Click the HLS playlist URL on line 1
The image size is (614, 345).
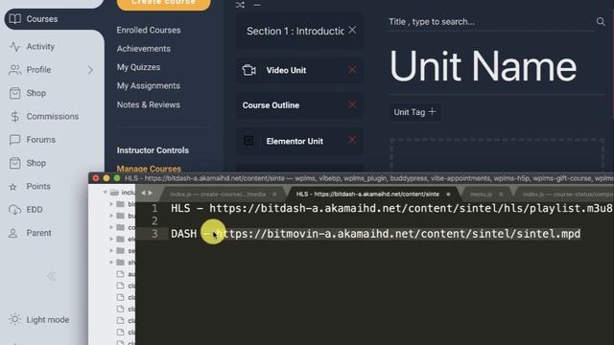412,209
